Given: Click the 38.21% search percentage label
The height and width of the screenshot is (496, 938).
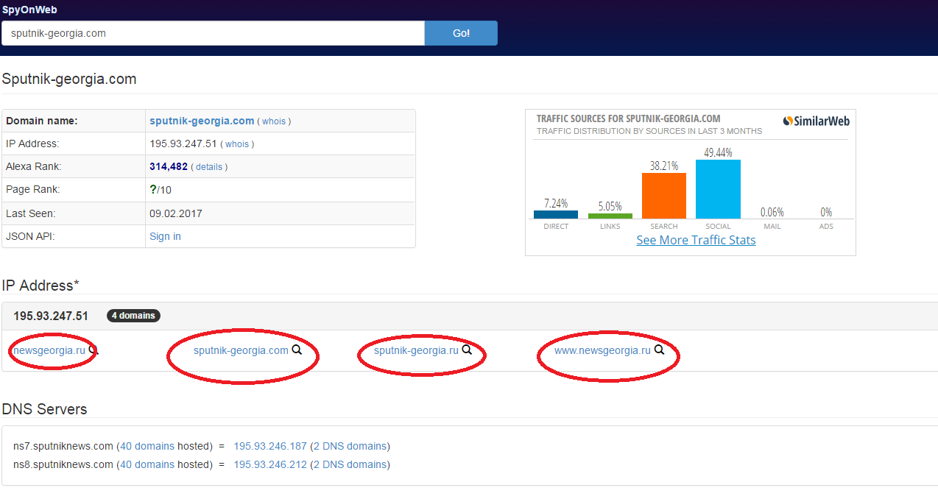Looking at the screenshot, I should [664, 166].
